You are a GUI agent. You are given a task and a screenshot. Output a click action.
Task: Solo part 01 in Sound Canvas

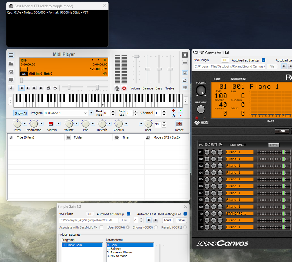click(x=207, y=152)
